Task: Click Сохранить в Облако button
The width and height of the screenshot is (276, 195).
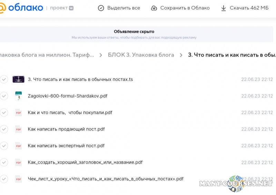Action: [180, 8]
